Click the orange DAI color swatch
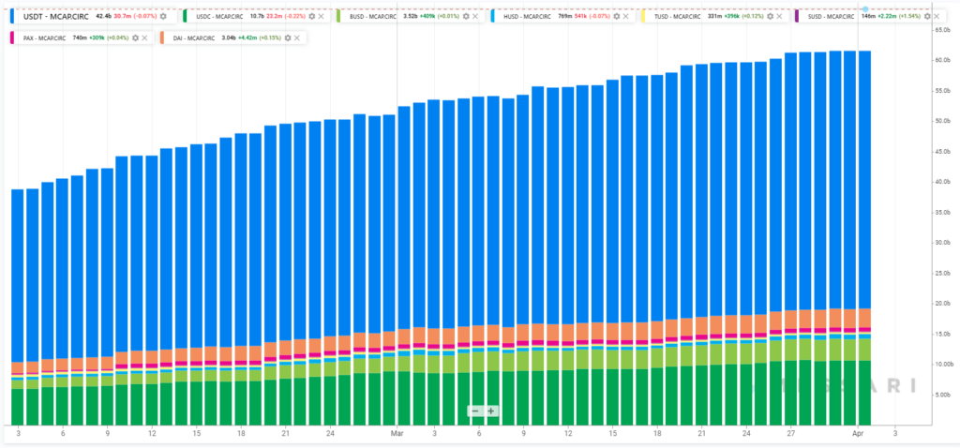Viewport: 960px width, 448px height. (x=163, y=37)
